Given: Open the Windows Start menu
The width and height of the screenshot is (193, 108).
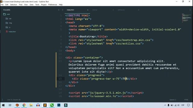Looking at the screenshot, I should (3, 105).
